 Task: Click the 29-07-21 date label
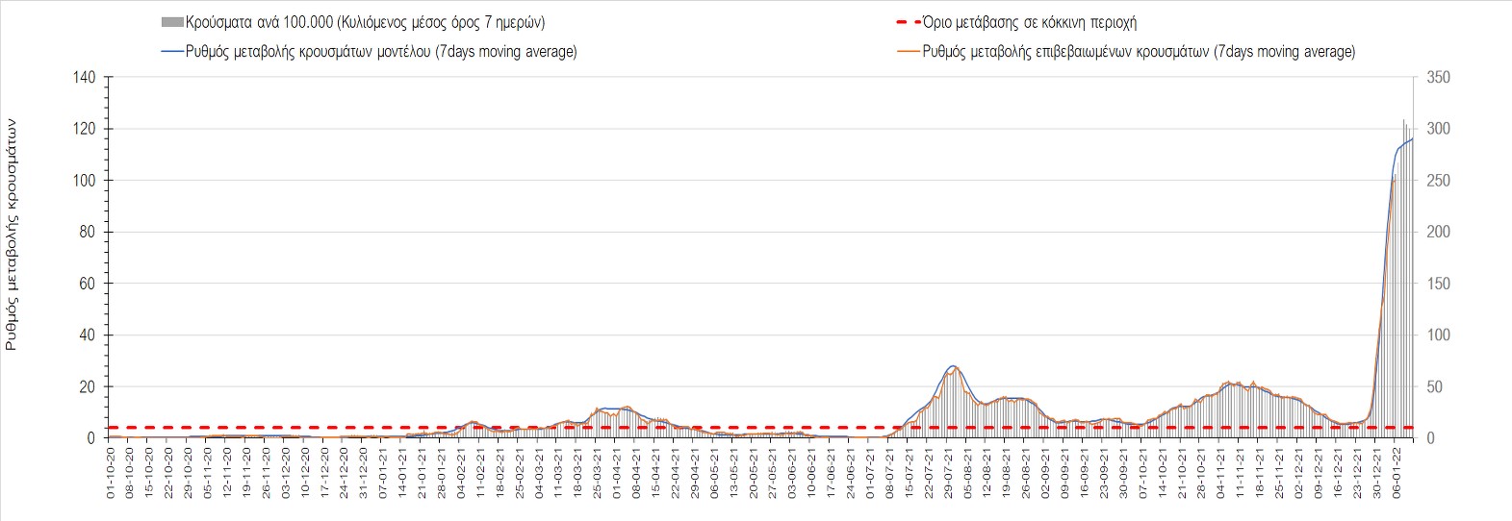947,470
